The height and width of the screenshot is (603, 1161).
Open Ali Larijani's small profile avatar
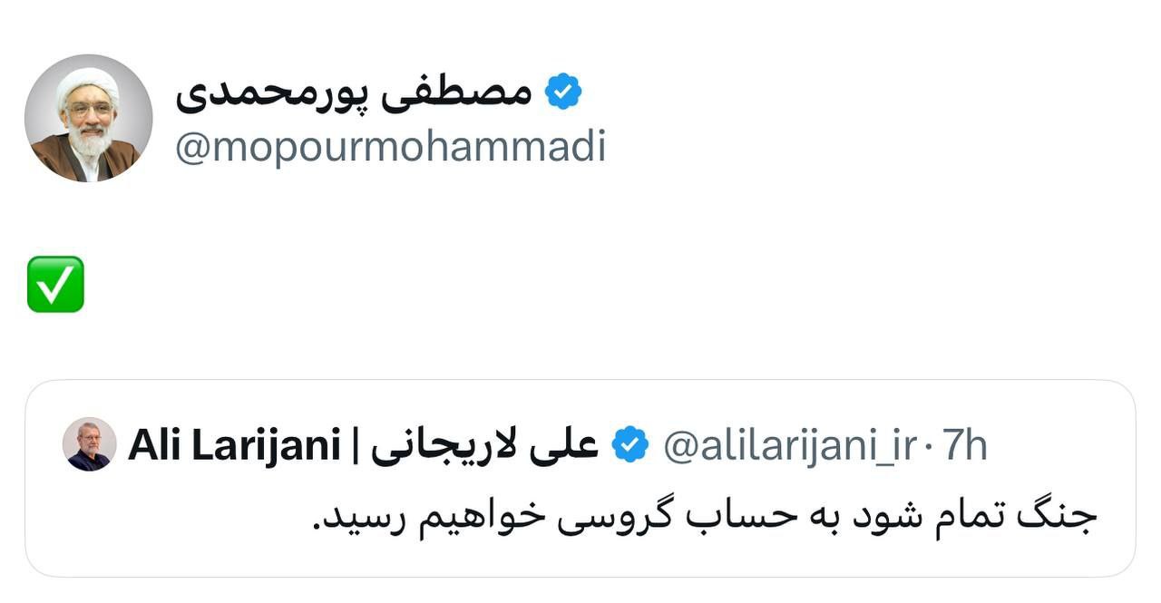click(90, 444)
